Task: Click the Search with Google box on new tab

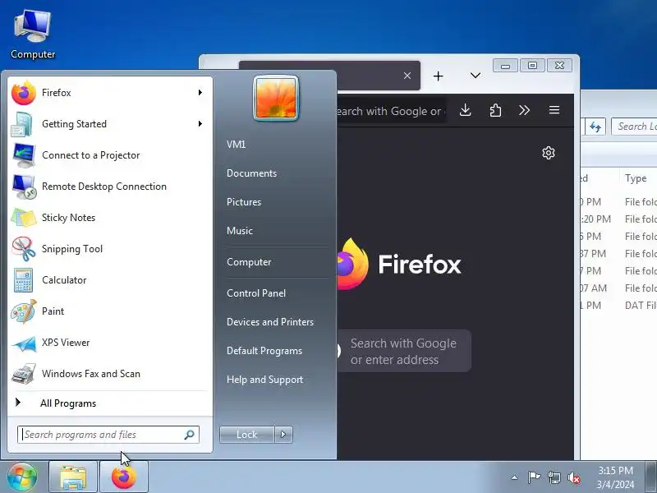Action: pyautogui.click(x=404, y=351)
